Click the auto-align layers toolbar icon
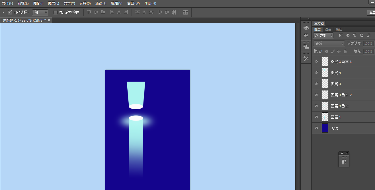Image resolution: width=375 pixels, height=190 pixels. pyautogui.click(x=185, y=12)
